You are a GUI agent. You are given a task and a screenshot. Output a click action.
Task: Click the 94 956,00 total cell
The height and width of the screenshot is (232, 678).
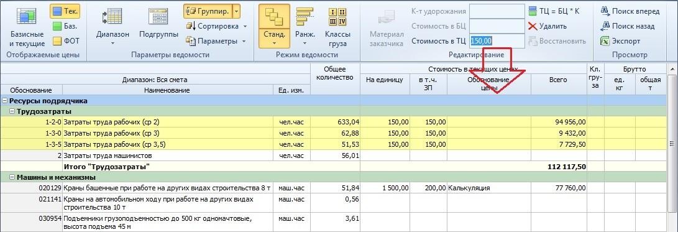click(559, 122)
